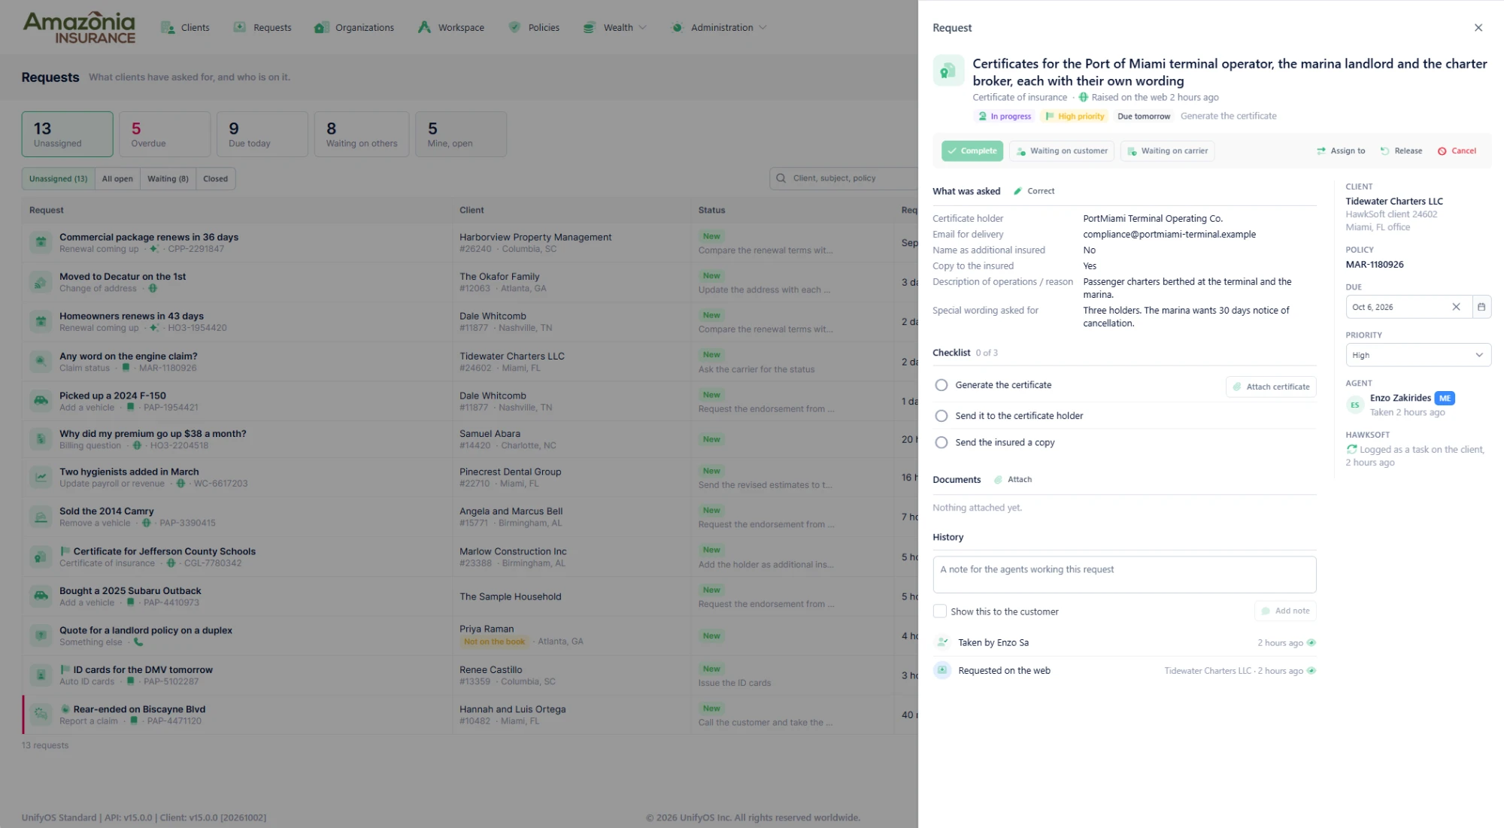Click the Client, subject, policy search box
This screenshot has width=1504, height=828.
coord(844,178)
